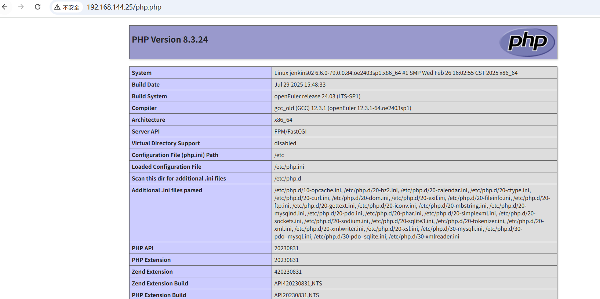Image resolution: width=600 pixels, height=299 pixels.
Task: Reload the phpinfo page
Action: [37, 7]
